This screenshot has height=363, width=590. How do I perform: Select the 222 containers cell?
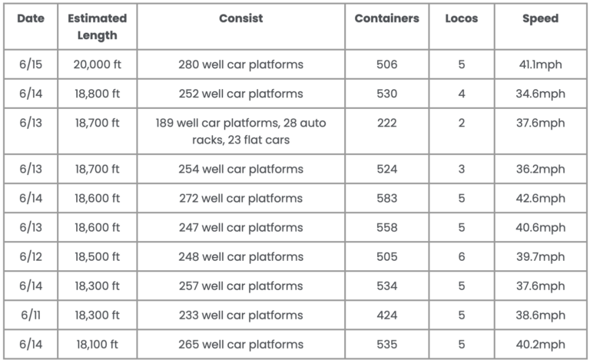coord(387,131)
